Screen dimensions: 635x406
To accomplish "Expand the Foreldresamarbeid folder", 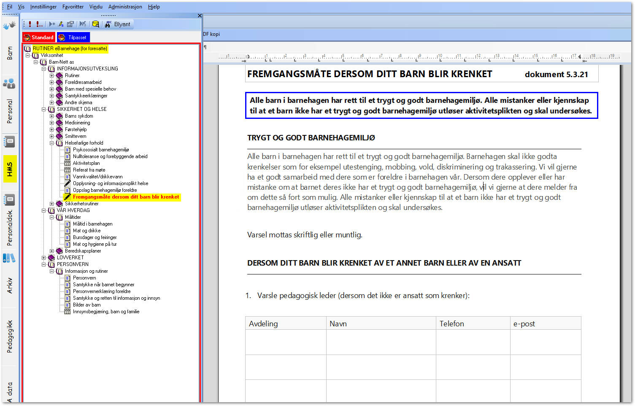I will [x=52, y=82].
